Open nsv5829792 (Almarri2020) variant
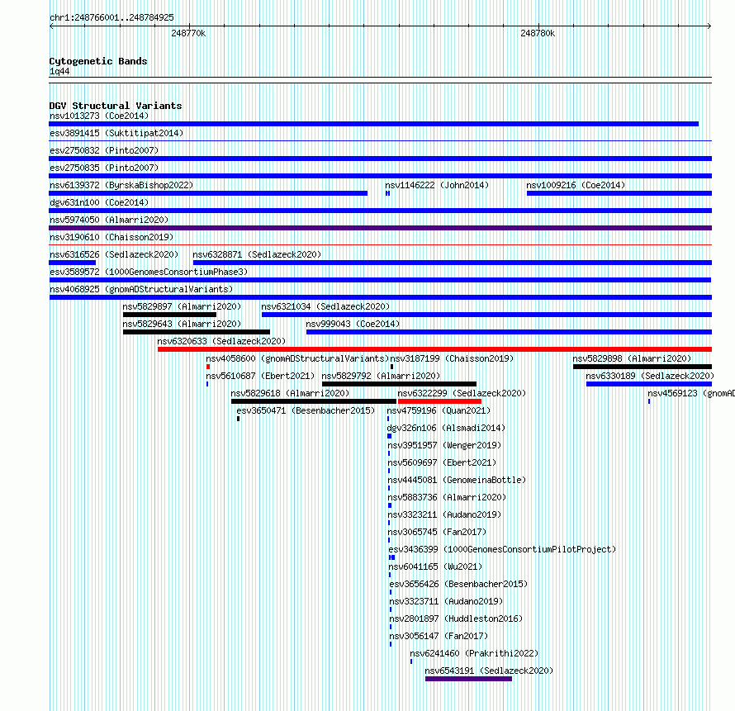Viewport: 735px width, 711px height. coord(381,376)
